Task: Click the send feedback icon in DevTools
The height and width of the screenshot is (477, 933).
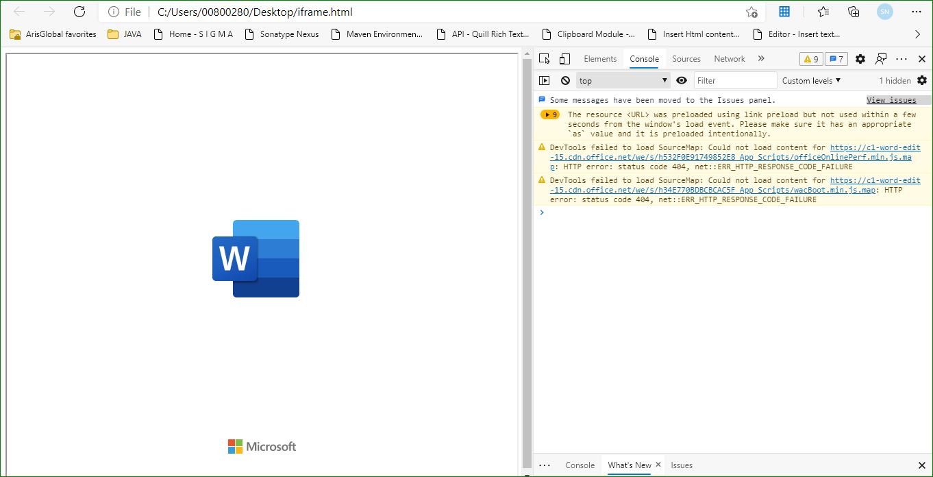Action: (x=881, y=59)
